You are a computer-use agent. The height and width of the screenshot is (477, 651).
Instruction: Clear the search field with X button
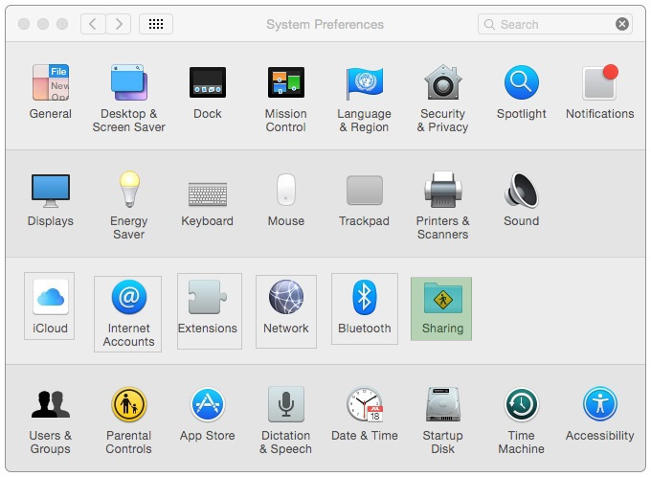click(x=622, y=24)
